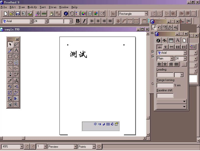Select the Text tool in the toolbox
The width and height of the screenshot is (200, 151).
pyautogui.click(x=16, y=50)
